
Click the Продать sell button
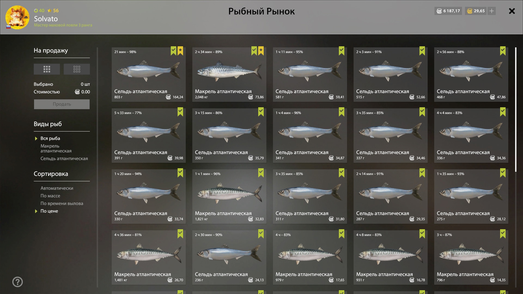pyautogui.click(x=62, y=104)
